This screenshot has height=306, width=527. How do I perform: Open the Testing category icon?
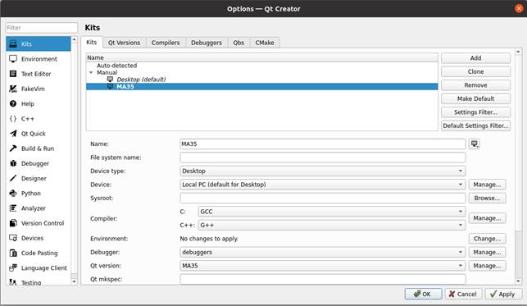click(13, 282)
